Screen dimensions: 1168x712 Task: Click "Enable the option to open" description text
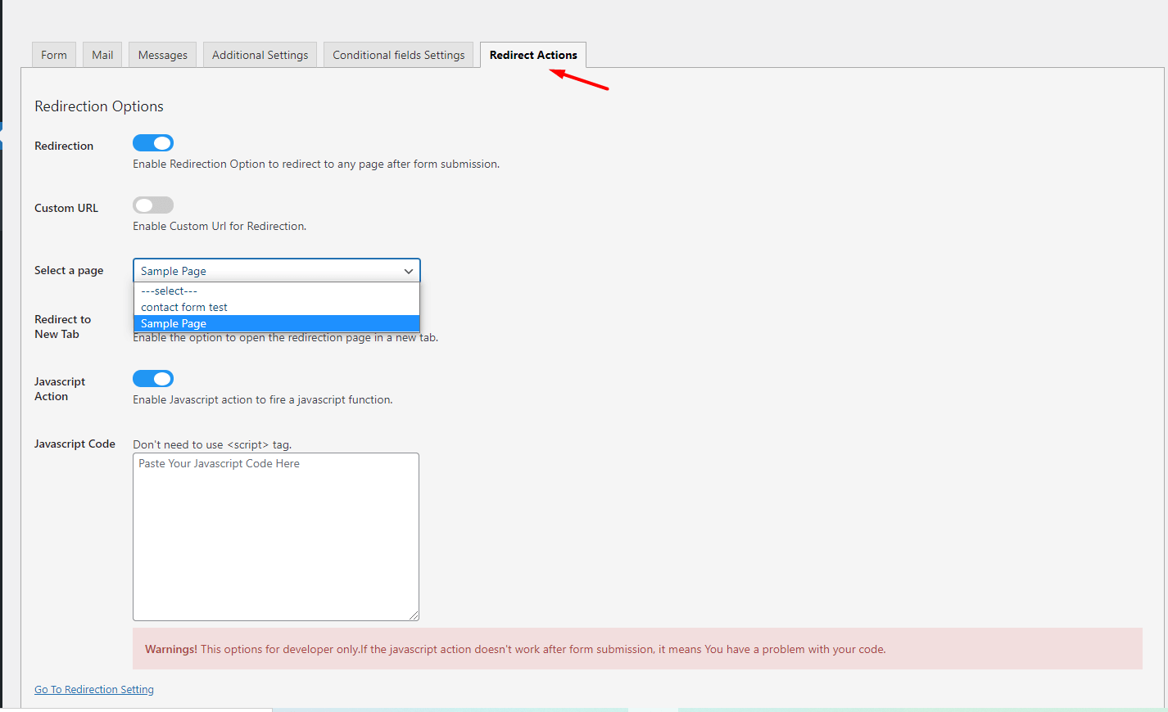286,337
